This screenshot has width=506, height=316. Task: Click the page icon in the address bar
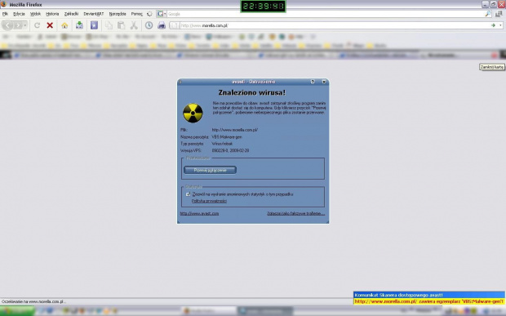175,25
